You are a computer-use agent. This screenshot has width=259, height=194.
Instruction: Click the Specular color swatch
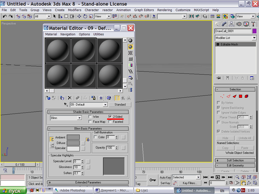tap(73, 149)
